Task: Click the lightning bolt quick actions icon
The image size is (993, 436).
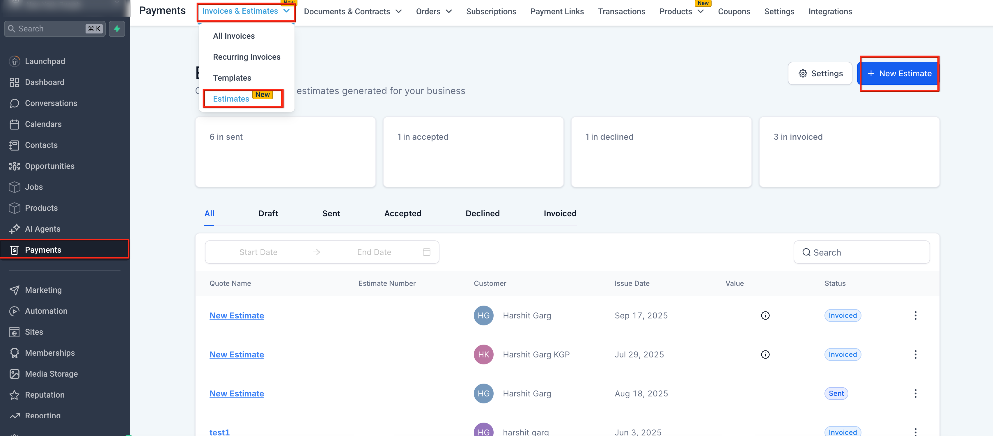Action: coord(117,29)
